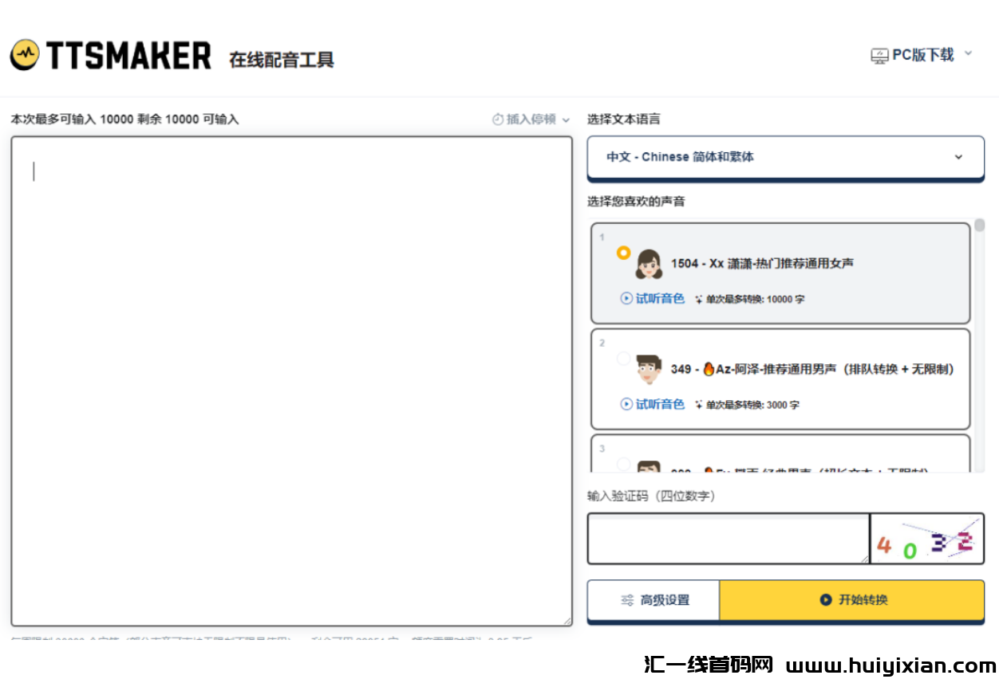
Task: Click the play icon before 试听音色 for 阿泽
Action: (x=626, y=405)
